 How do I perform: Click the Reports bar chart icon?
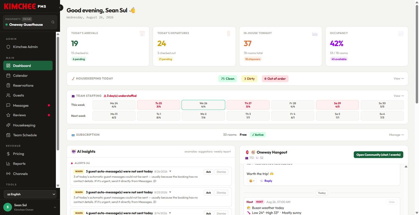tap(8, 164)
